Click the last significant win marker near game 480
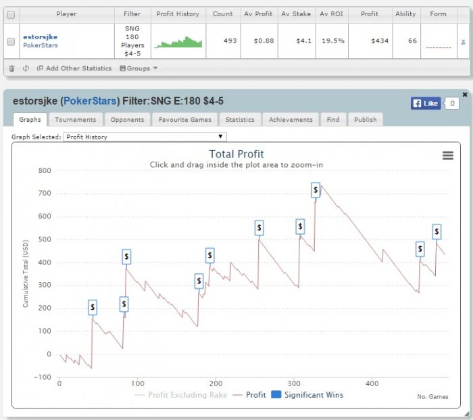 (437, 232)
